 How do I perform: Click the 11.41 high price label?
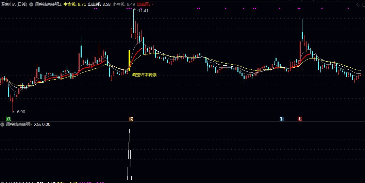tap(143, 11)
